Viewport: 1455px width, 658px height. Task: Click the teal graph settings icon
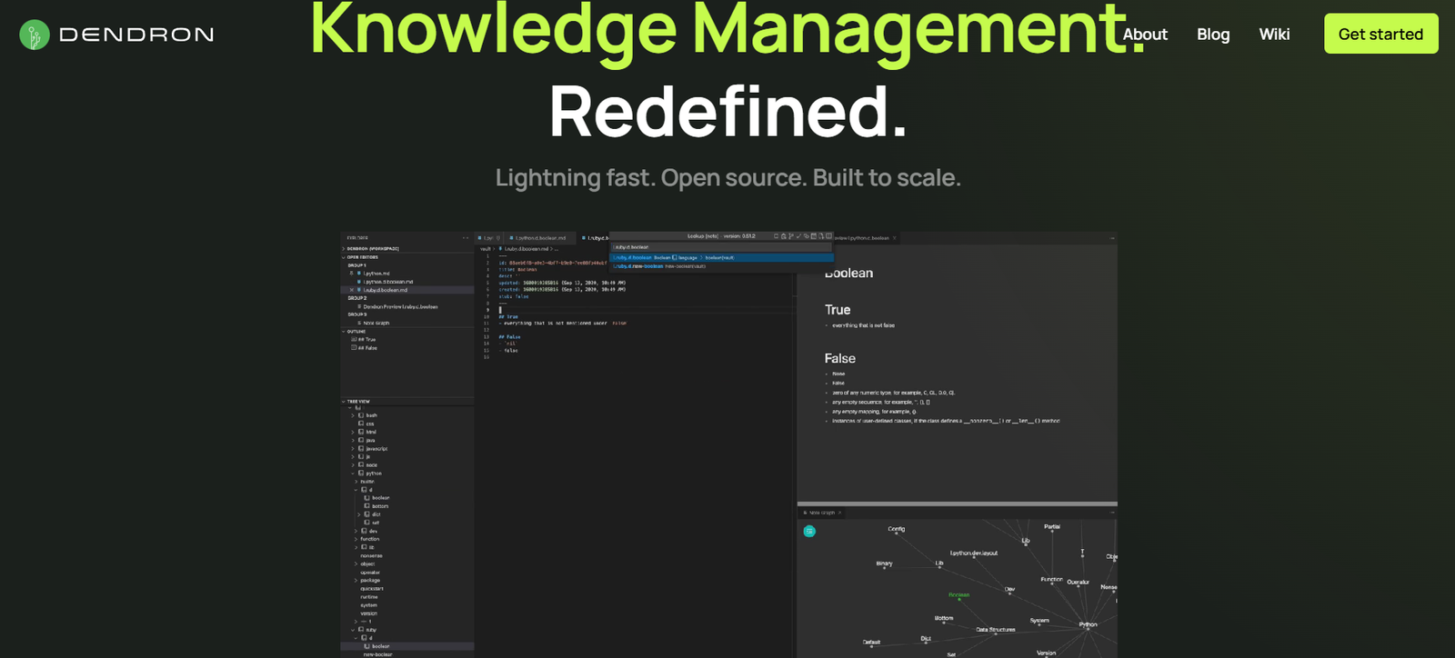pyautogui.click(x=809, y=531)
